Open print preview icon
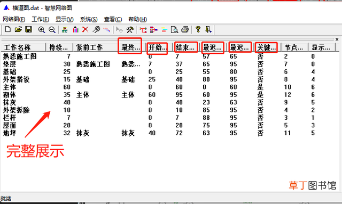Image resolution: width=342 pixels, height=204 pixels. (175, 30)
